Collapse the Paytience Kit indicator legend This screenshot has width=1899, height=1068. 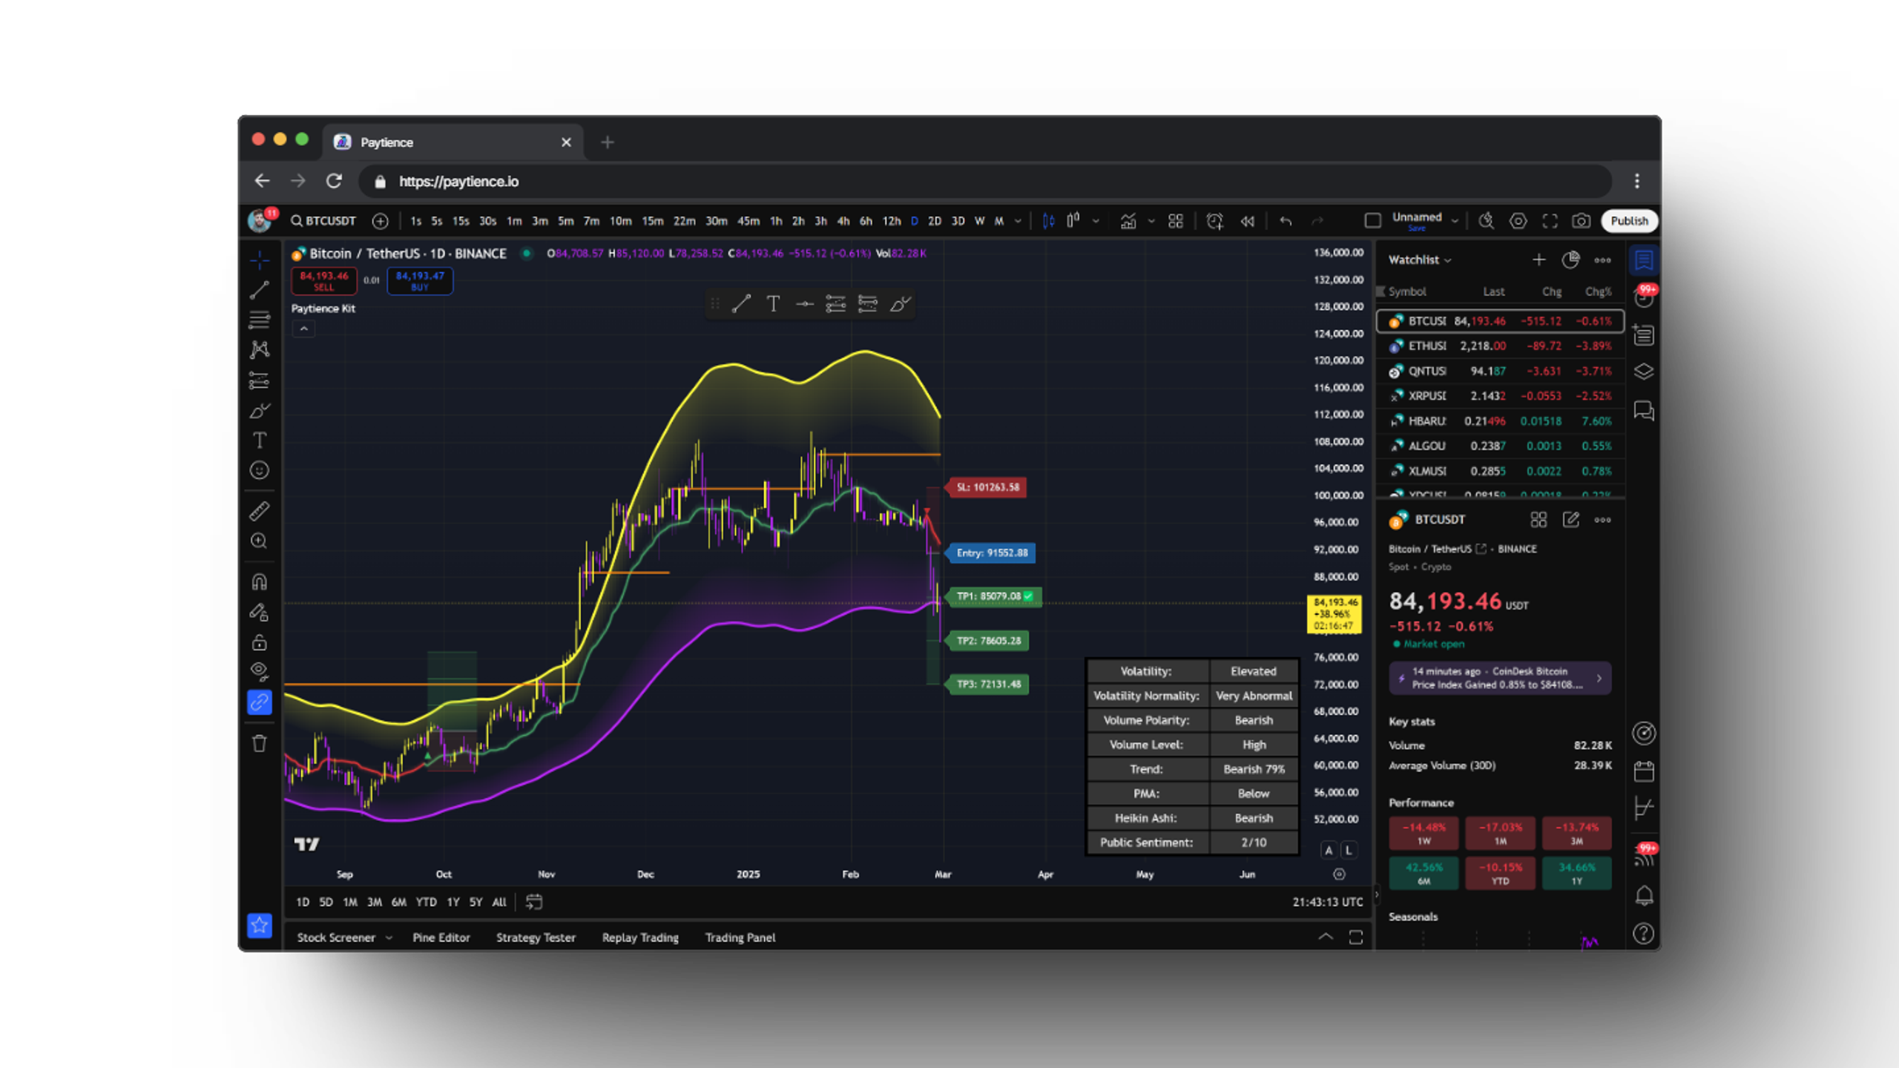(x=303, y=329)
